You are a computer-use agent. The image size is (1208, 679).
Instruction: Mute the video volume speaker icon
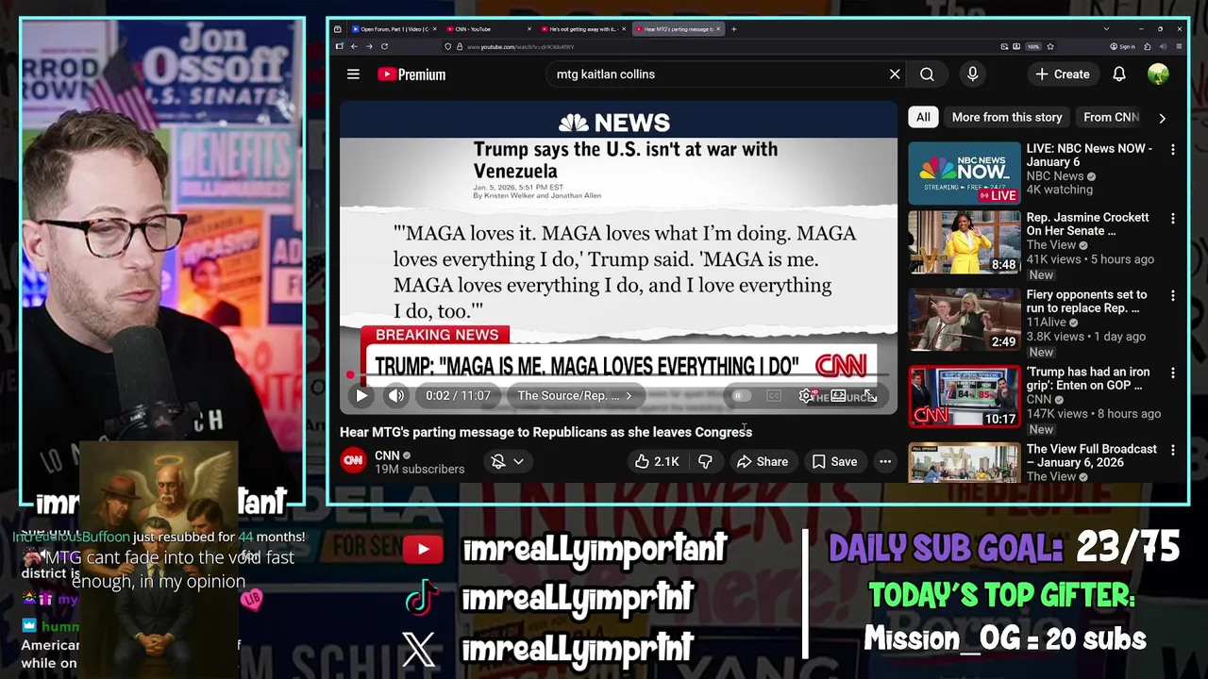click(396, 396)
